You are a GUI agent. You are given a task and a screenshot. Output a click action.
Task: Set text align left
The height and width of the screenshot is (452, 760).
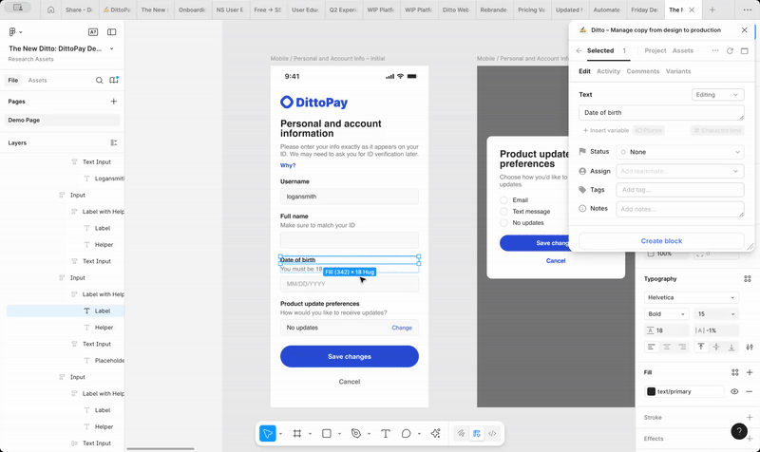(x=652, y=347)
